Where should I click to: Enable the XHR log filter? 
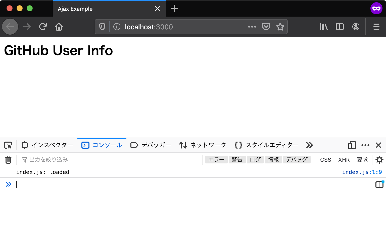click(344, 159)
